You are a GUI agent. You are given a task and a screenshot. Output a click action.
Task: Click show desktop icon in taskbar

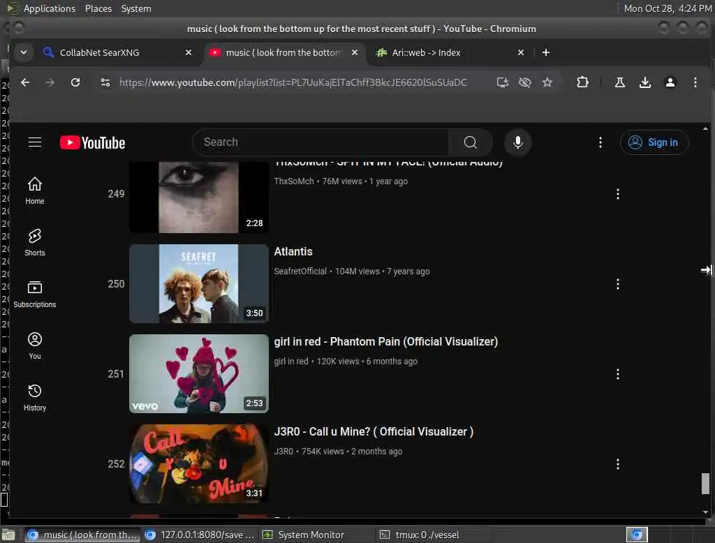[8, 535]
